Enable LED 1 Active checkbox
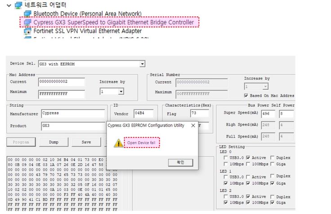The height and width of the screenshot is (214, 331). click(x=248, y=177)
